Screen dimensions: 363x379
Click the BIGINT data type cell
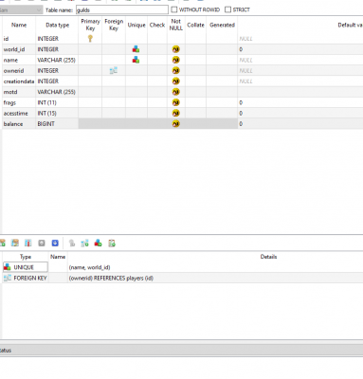(57, 124)
